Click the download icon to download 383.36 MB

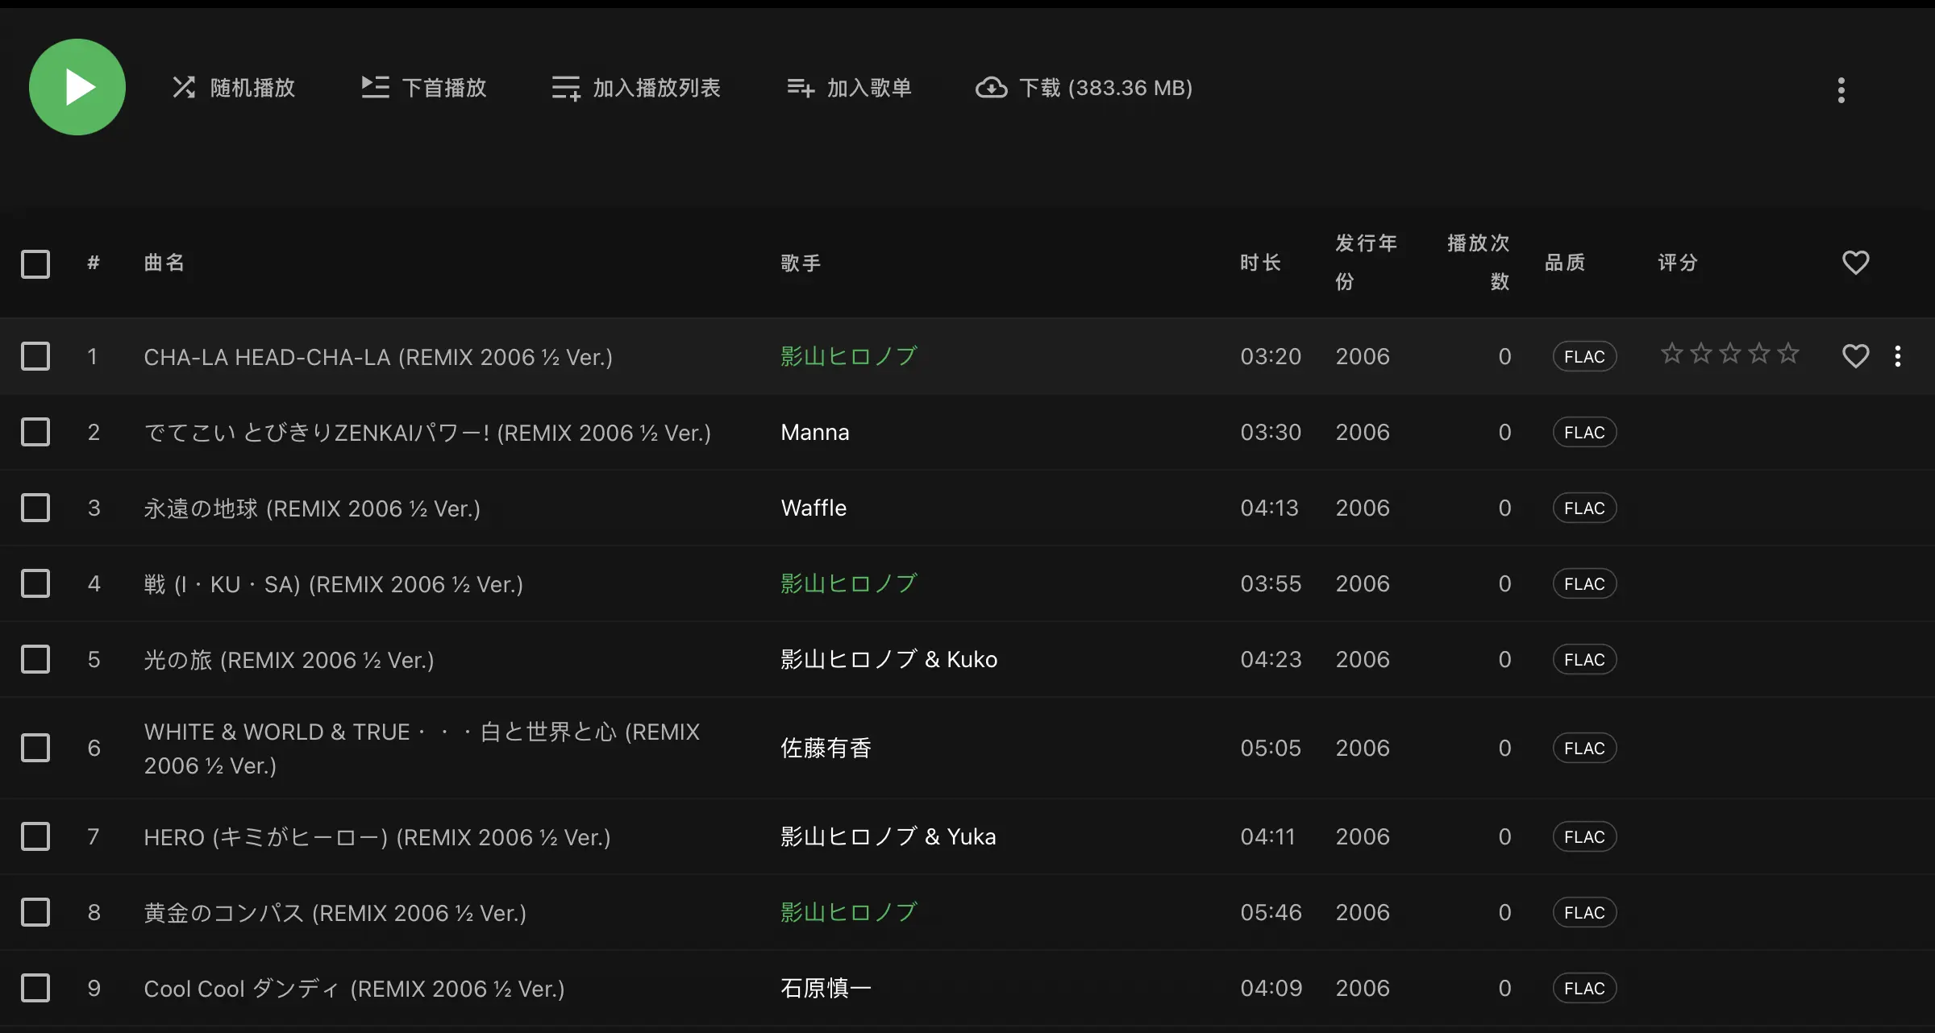(x=991, y=87)
